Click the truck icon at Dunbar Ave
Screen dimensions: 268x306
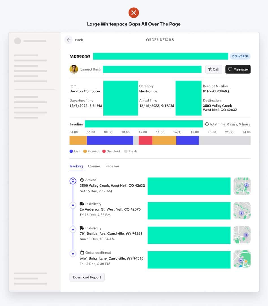(82, 228)
